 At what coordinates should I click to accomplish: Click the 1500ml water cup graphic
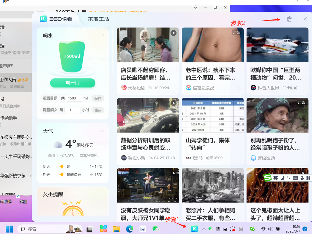coord(72,57)
